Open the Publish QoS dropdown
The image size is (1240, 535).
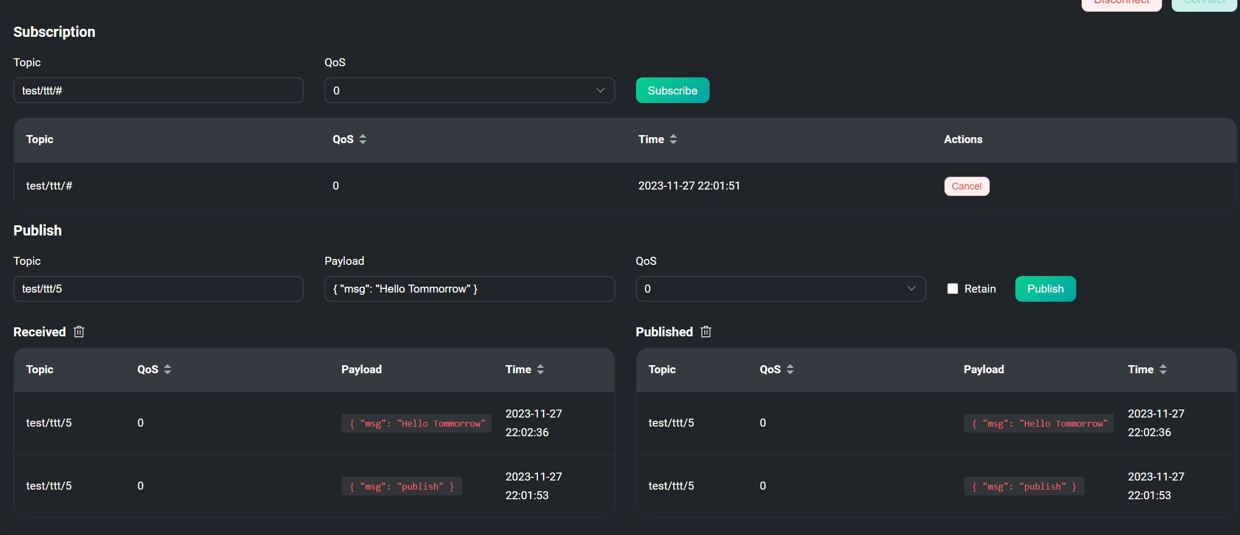click(780, 289)
